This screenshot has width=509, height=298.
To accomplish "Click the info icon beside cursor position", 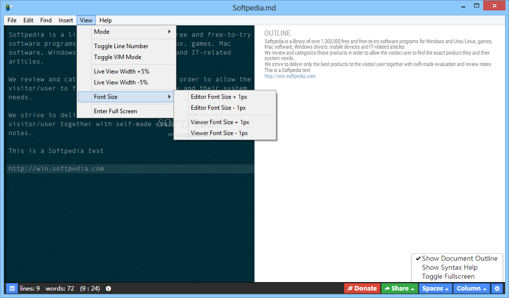I will click(x=108, y=288).
